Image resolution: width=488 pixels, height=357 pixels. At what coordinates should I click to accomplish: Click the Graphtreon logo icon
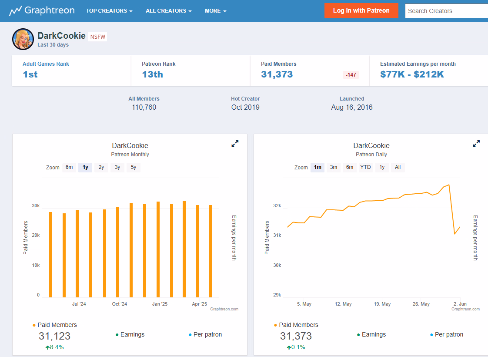16,11
